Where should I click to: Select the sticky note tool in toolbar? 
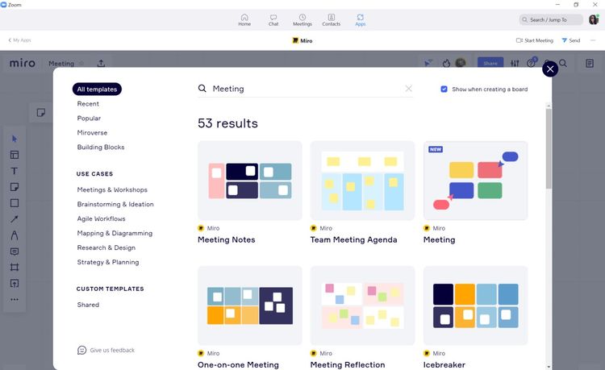click(x=15, y=187)
